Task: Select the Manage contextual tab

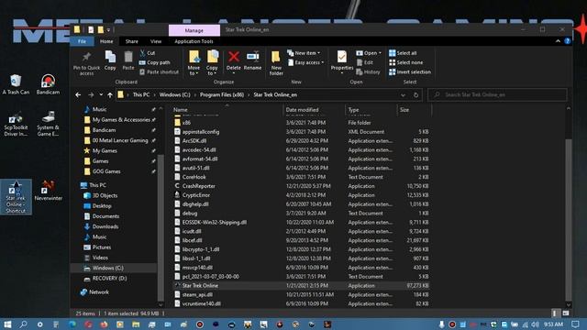Action: [x=194, y=30]
